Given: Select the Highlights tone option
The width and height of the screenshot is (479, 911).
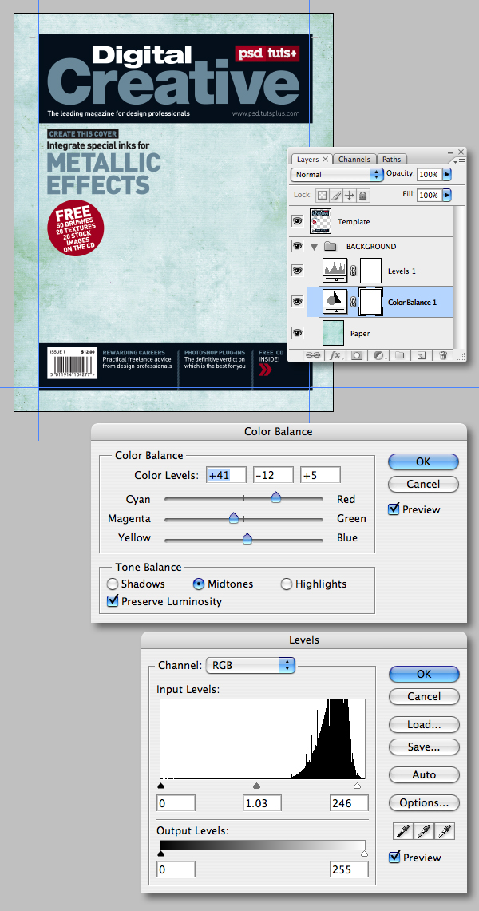Looking at the screenshot, I should click(287, 584).
